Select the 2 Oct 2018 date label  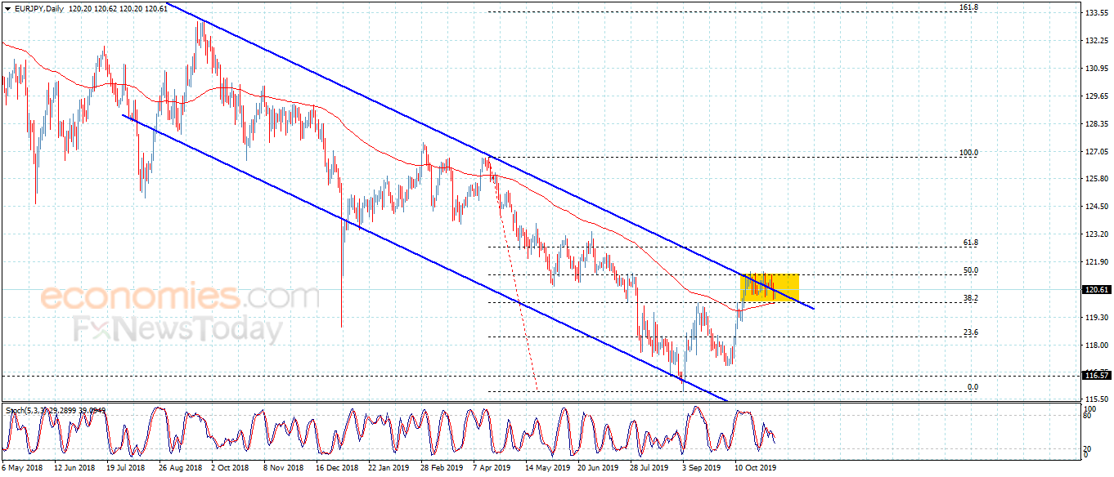tap(230, 468)
